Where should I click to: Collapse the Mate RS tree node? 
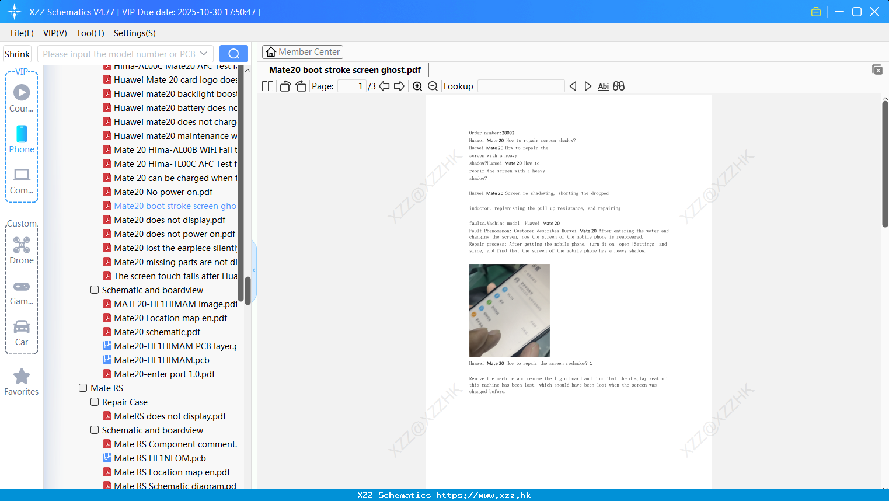pyautogui.click(x=83, y=388)
